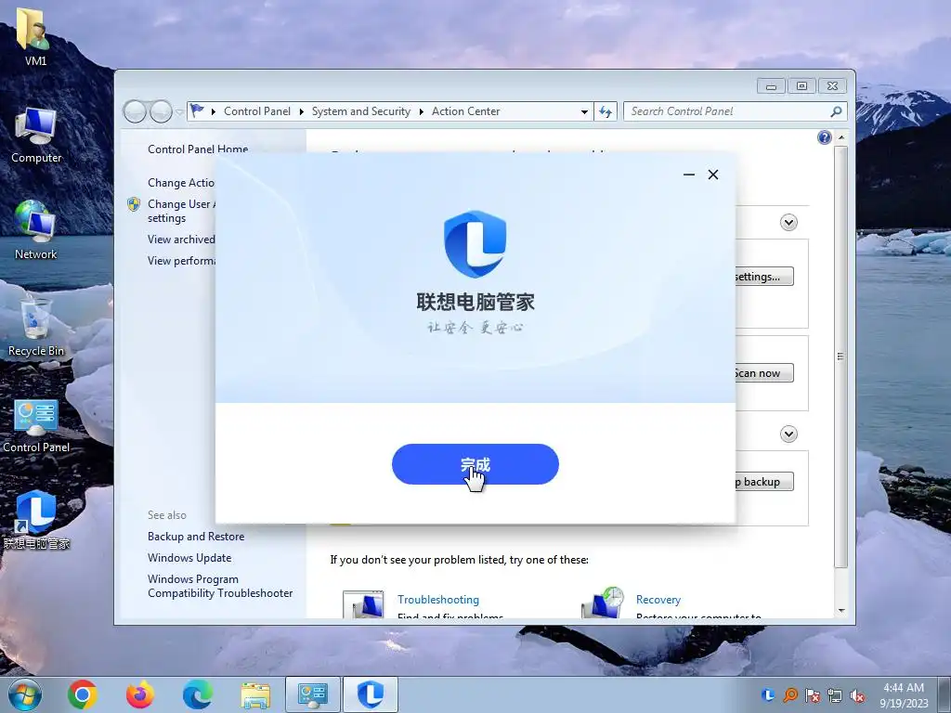Click the Lenovo PC Manager shield logo
The height and width of the screenshot is (713, 951).
coord(475,244)
